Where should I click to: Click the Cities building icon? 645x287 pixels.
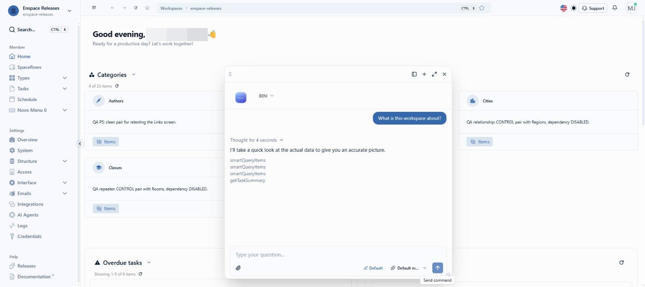coord(473,101)
